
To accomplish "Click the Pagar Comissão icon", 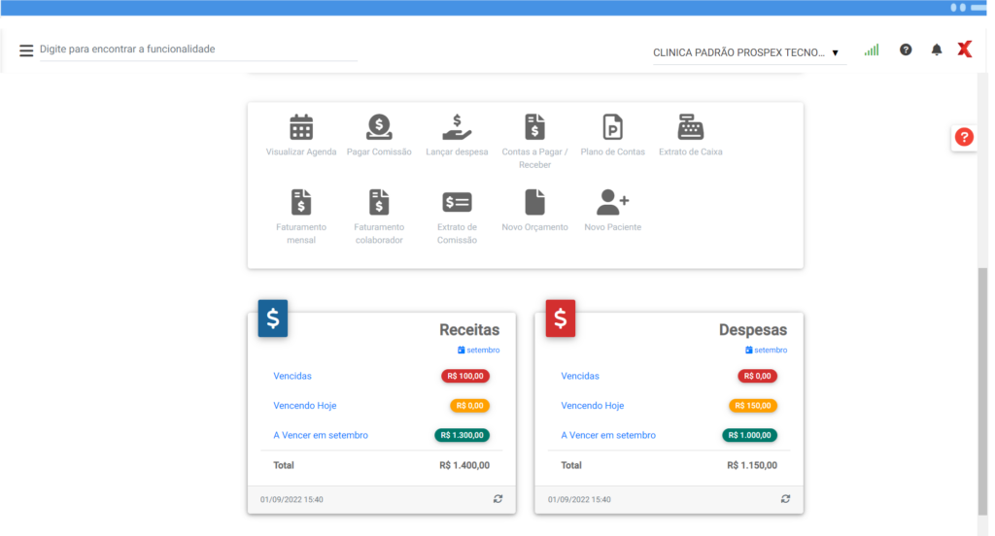I will point(379,127).
